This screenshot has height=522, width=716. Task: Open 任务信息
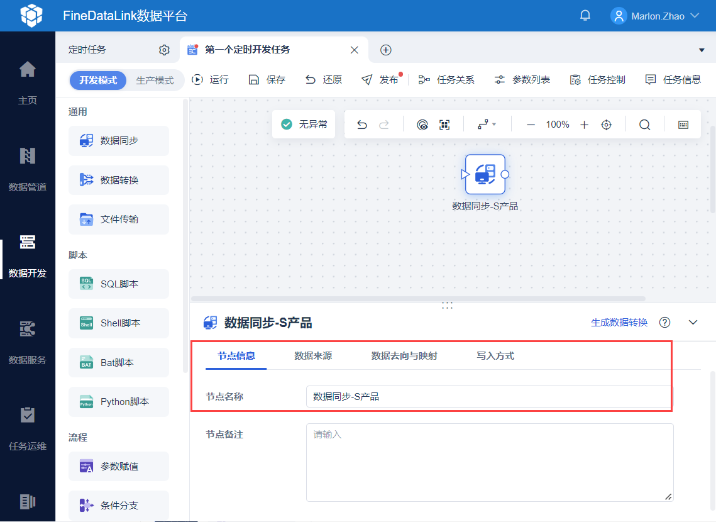pos(673,80)
